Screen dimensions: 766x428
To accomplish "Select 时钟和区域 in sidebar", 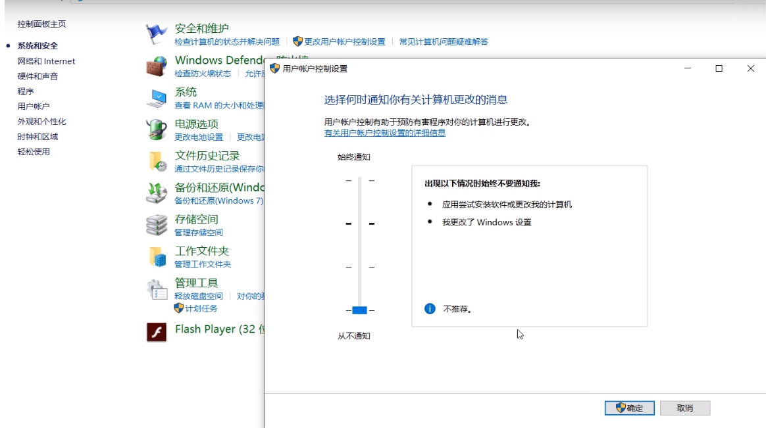I will (x=38, y=136).
